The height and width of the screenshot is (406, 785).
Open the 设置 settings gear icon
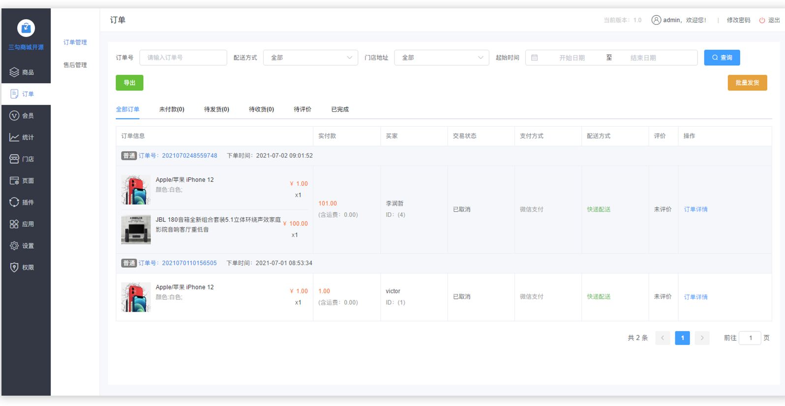click(14, 245)
